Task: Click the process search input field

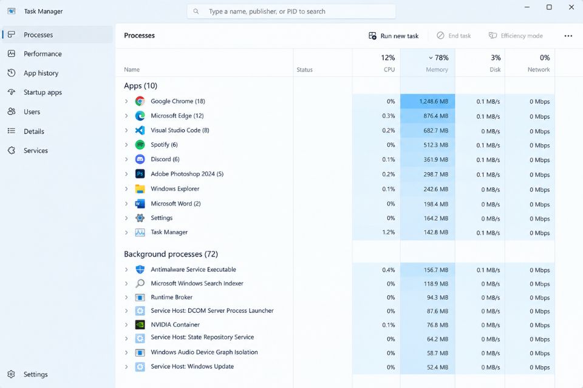Action: pyautogui.click(x=291, y=12)
